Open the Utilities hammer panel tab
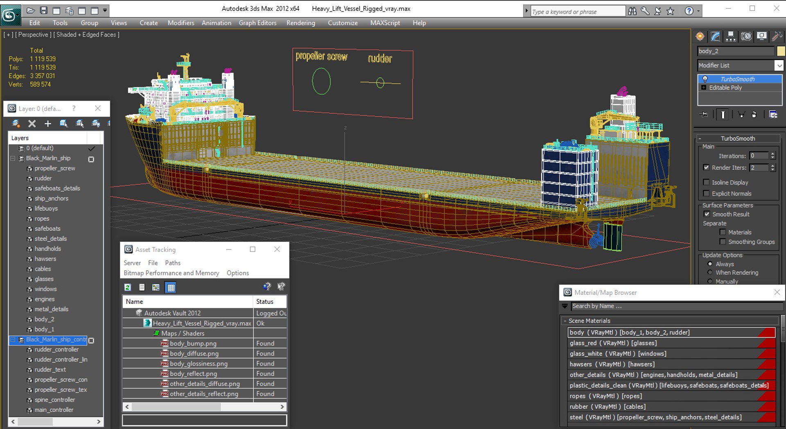786x429 pixels. [777, 36]
